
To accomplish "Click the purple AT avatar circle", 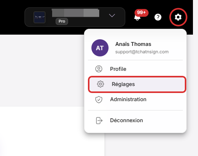I will tap(100, 48).
